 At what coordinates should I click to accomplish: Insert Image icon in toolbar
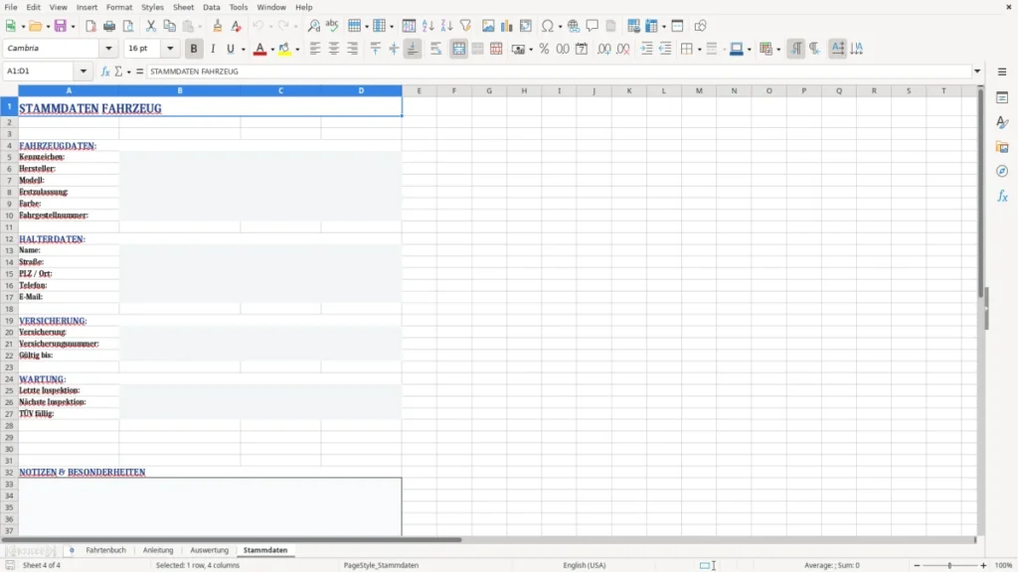click(488, 26)
